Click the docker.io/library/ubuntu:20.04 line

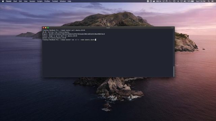[x=54, y=38]
